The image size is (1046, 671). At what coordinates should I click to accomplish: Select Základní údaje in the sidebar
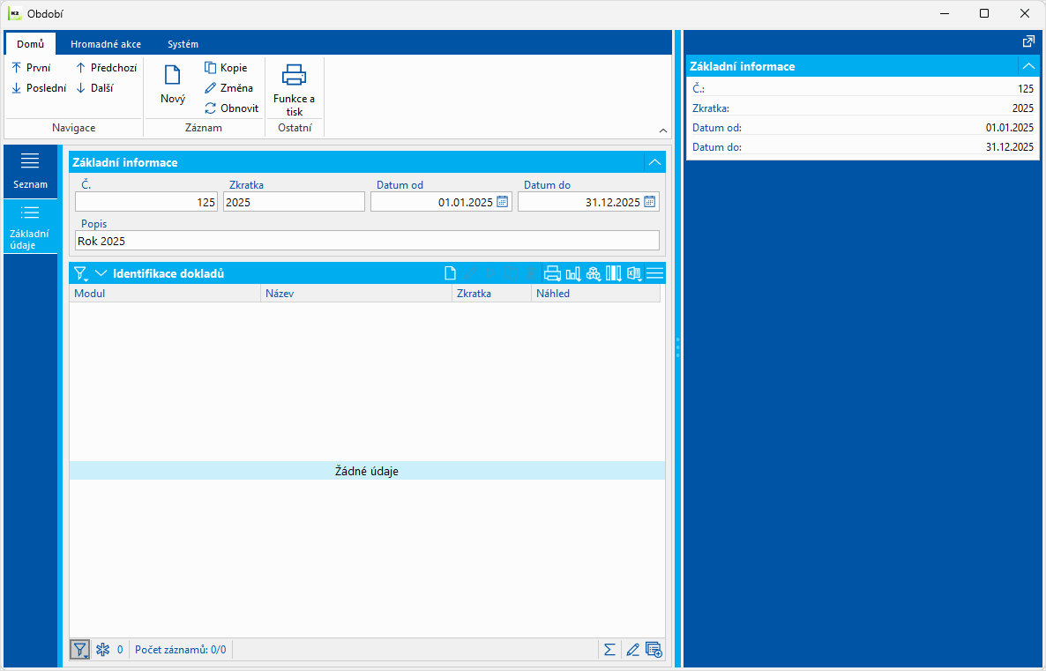coord(30,227)
